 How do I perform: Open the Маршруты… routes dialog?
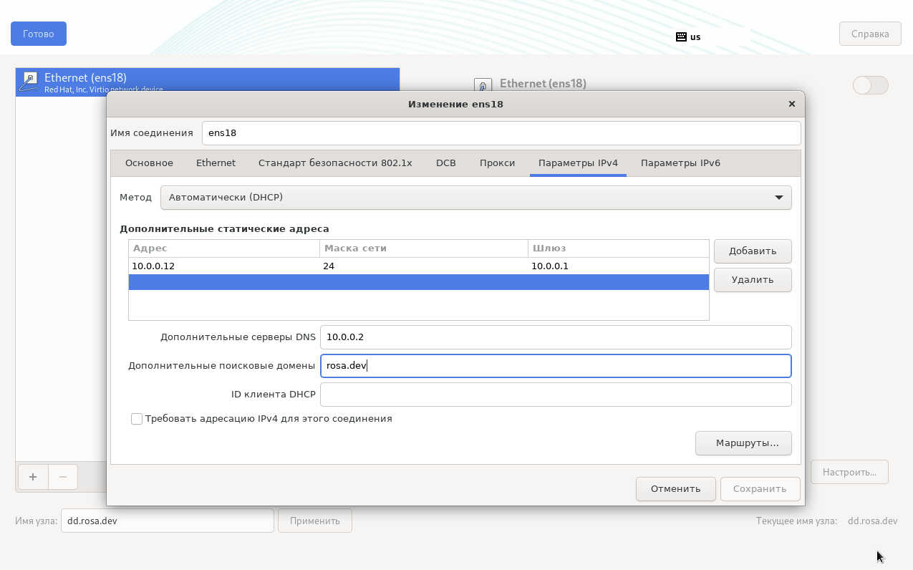(x=743, y=443)
